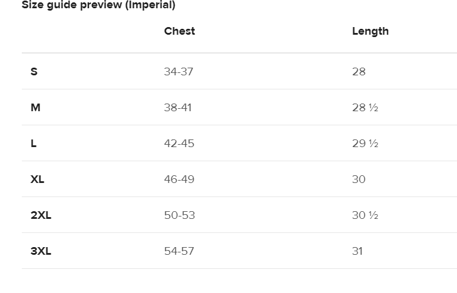
Task: Click chest measurement 54-57
Action: click(179, 251)
